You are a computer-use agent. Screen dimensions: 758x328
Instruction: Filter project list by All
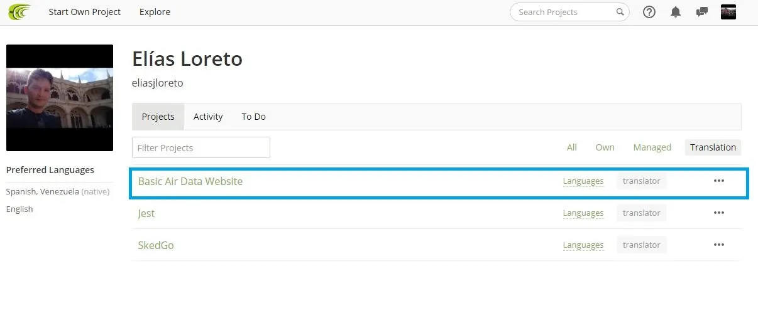point(571,147)
